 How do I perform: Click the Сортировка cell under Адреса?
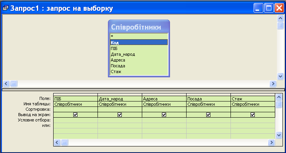(164, 109)
